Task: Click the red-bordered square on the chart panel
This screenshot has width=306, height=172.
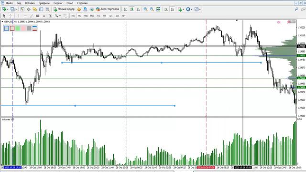Action: (x=12, y=28)
